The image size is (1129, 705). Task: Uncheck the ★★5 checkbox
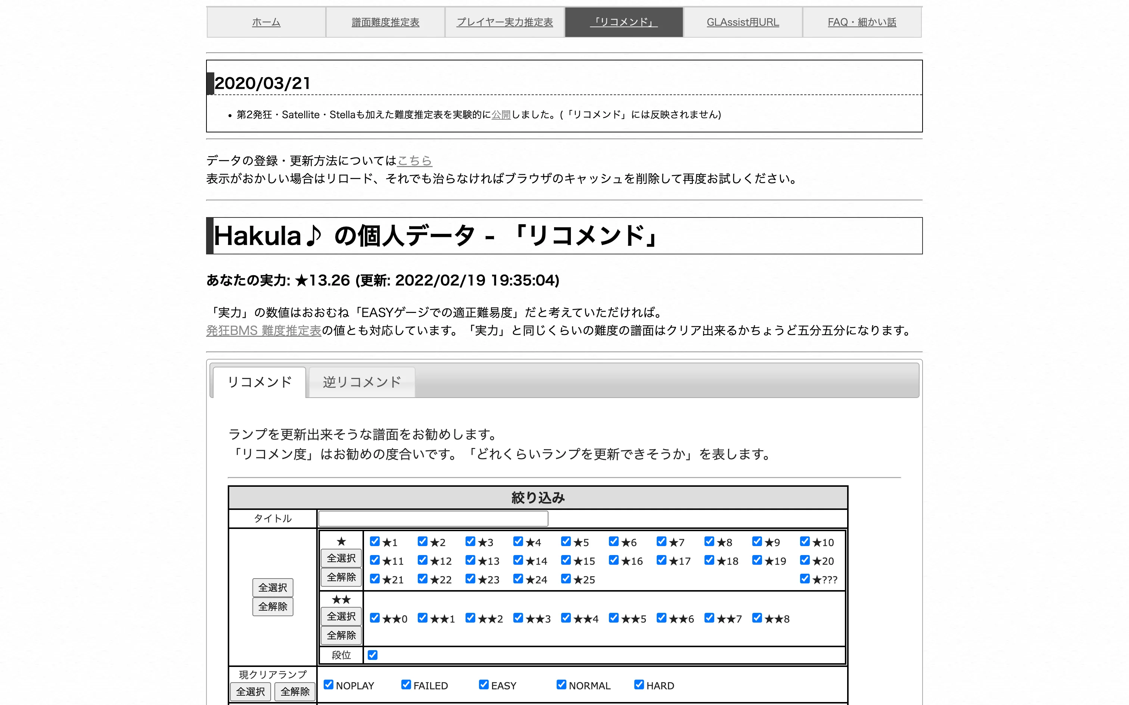click(x=613, y=618)
